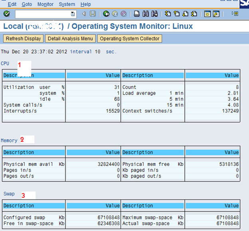249x231 pixels.
Task: Go to Next Page icon
Action: (x=185, y=14)
